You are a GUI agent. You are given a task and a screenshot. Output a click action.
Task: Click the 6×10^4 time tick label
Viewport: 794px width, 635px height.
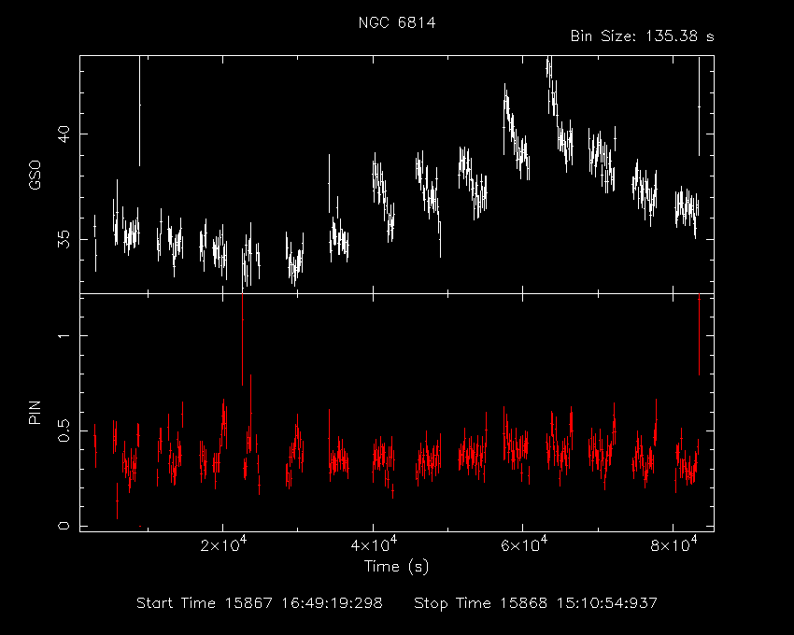[524, 544]
